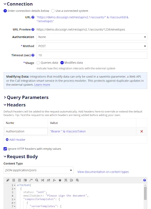Fold code at line 5 arrow
This screenshot has height=209, width=151.
coord(15,199)
